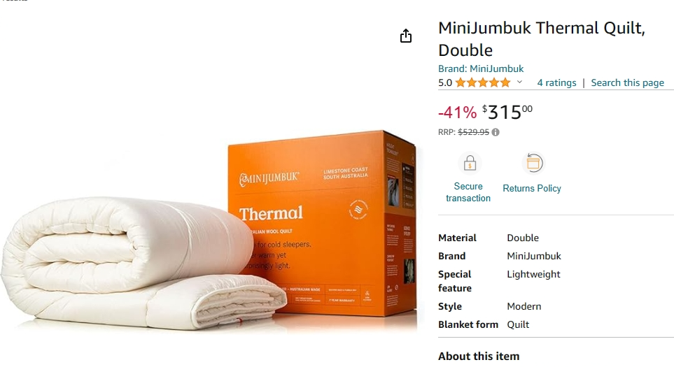Open the 4 ratings link

[556, 82]
